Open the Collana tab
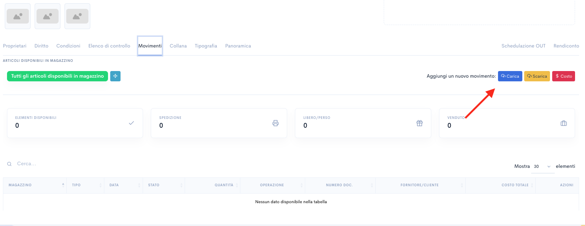Screen dimensions: 585x226 point(178,46)
